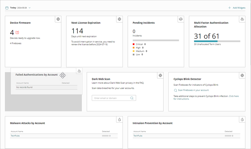Image resolution: width=251 pixels, height=149 pixels.
Task: Click the account icon on Multi-Factor Authentication widget
Action: (x=242, y=19)
